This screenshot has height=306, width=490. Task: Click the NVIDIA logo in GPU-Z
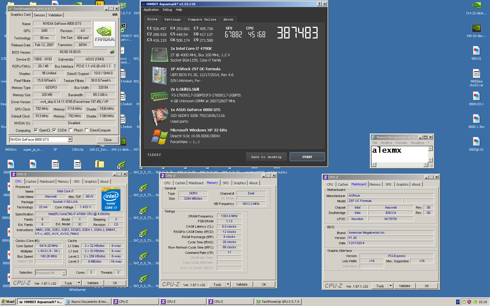(x=104, y=34)
